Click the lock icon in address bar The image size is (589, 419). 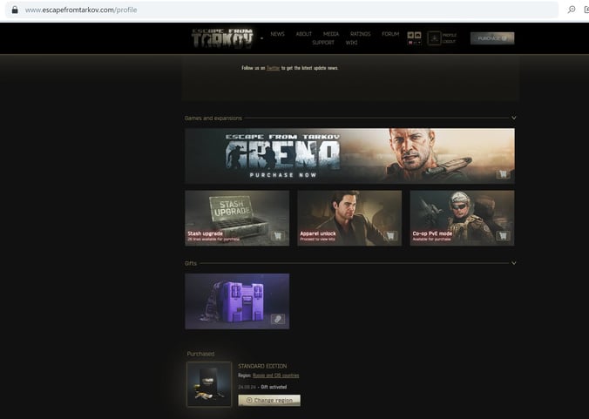click(15, 10)
